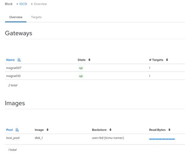Click the Read Bytes sparkline for disk_1

[162, 139]
